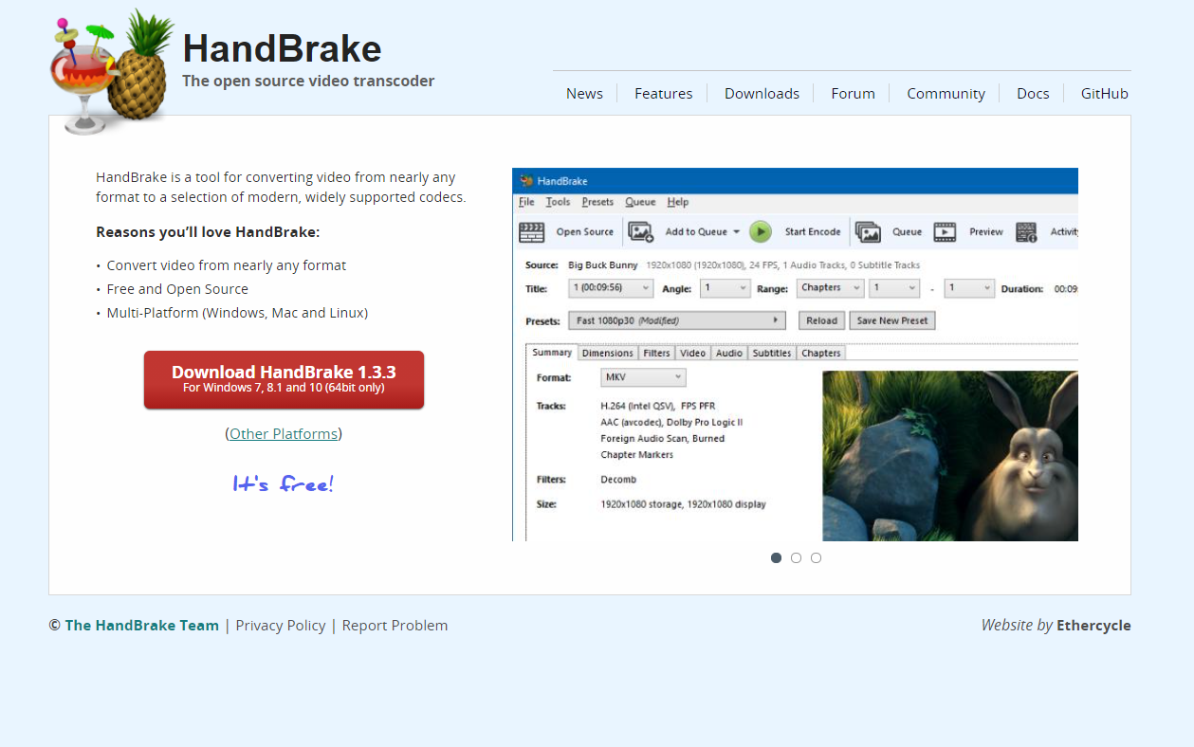The height and width of the screenshot is (747, 1194).
Task: Open the start chapter dropdown
Action: [x=894, y=288]
